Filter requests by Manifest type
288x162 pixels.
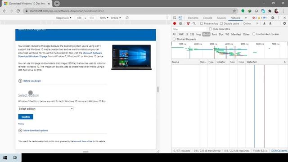[x=236, y=34]
